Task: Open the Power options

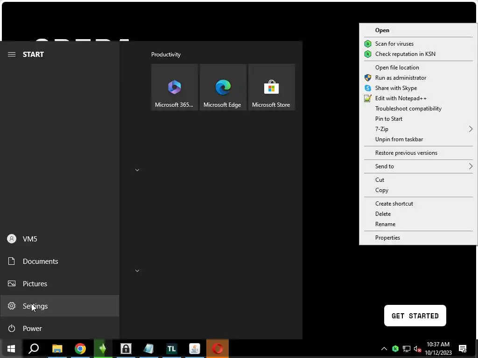Action: coord(59,329)
